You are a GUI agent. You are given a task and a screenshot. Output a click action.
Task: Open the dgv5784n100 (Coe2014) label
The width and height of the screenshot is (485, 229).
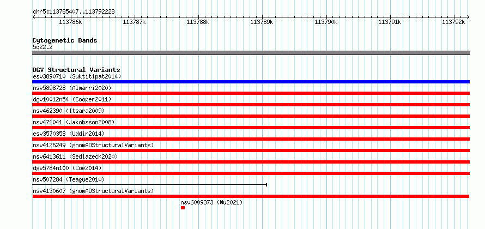67,168
